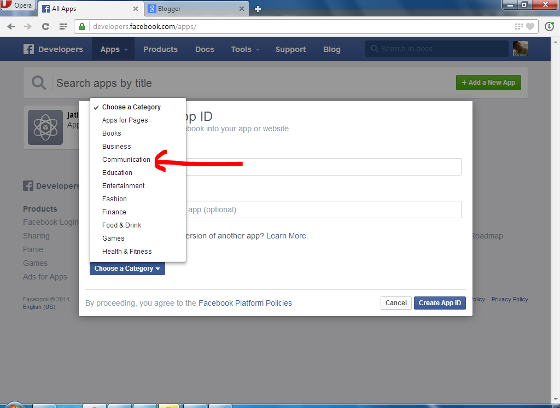This screenshot has height=408, width=560.
Task: Select Apps for Pages category
Action: point(138,120)
